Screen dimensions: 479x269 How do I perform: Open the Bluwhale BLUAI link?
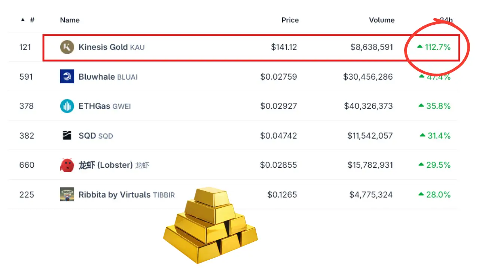point(108,77)
